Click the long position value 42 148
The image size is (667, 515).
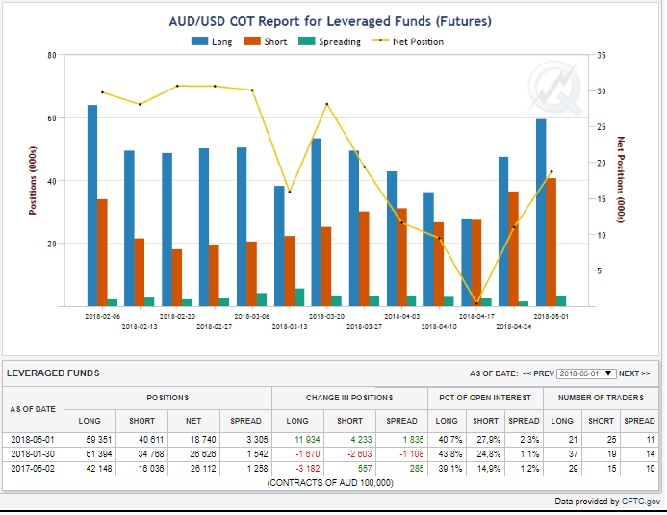pos(98,468)
